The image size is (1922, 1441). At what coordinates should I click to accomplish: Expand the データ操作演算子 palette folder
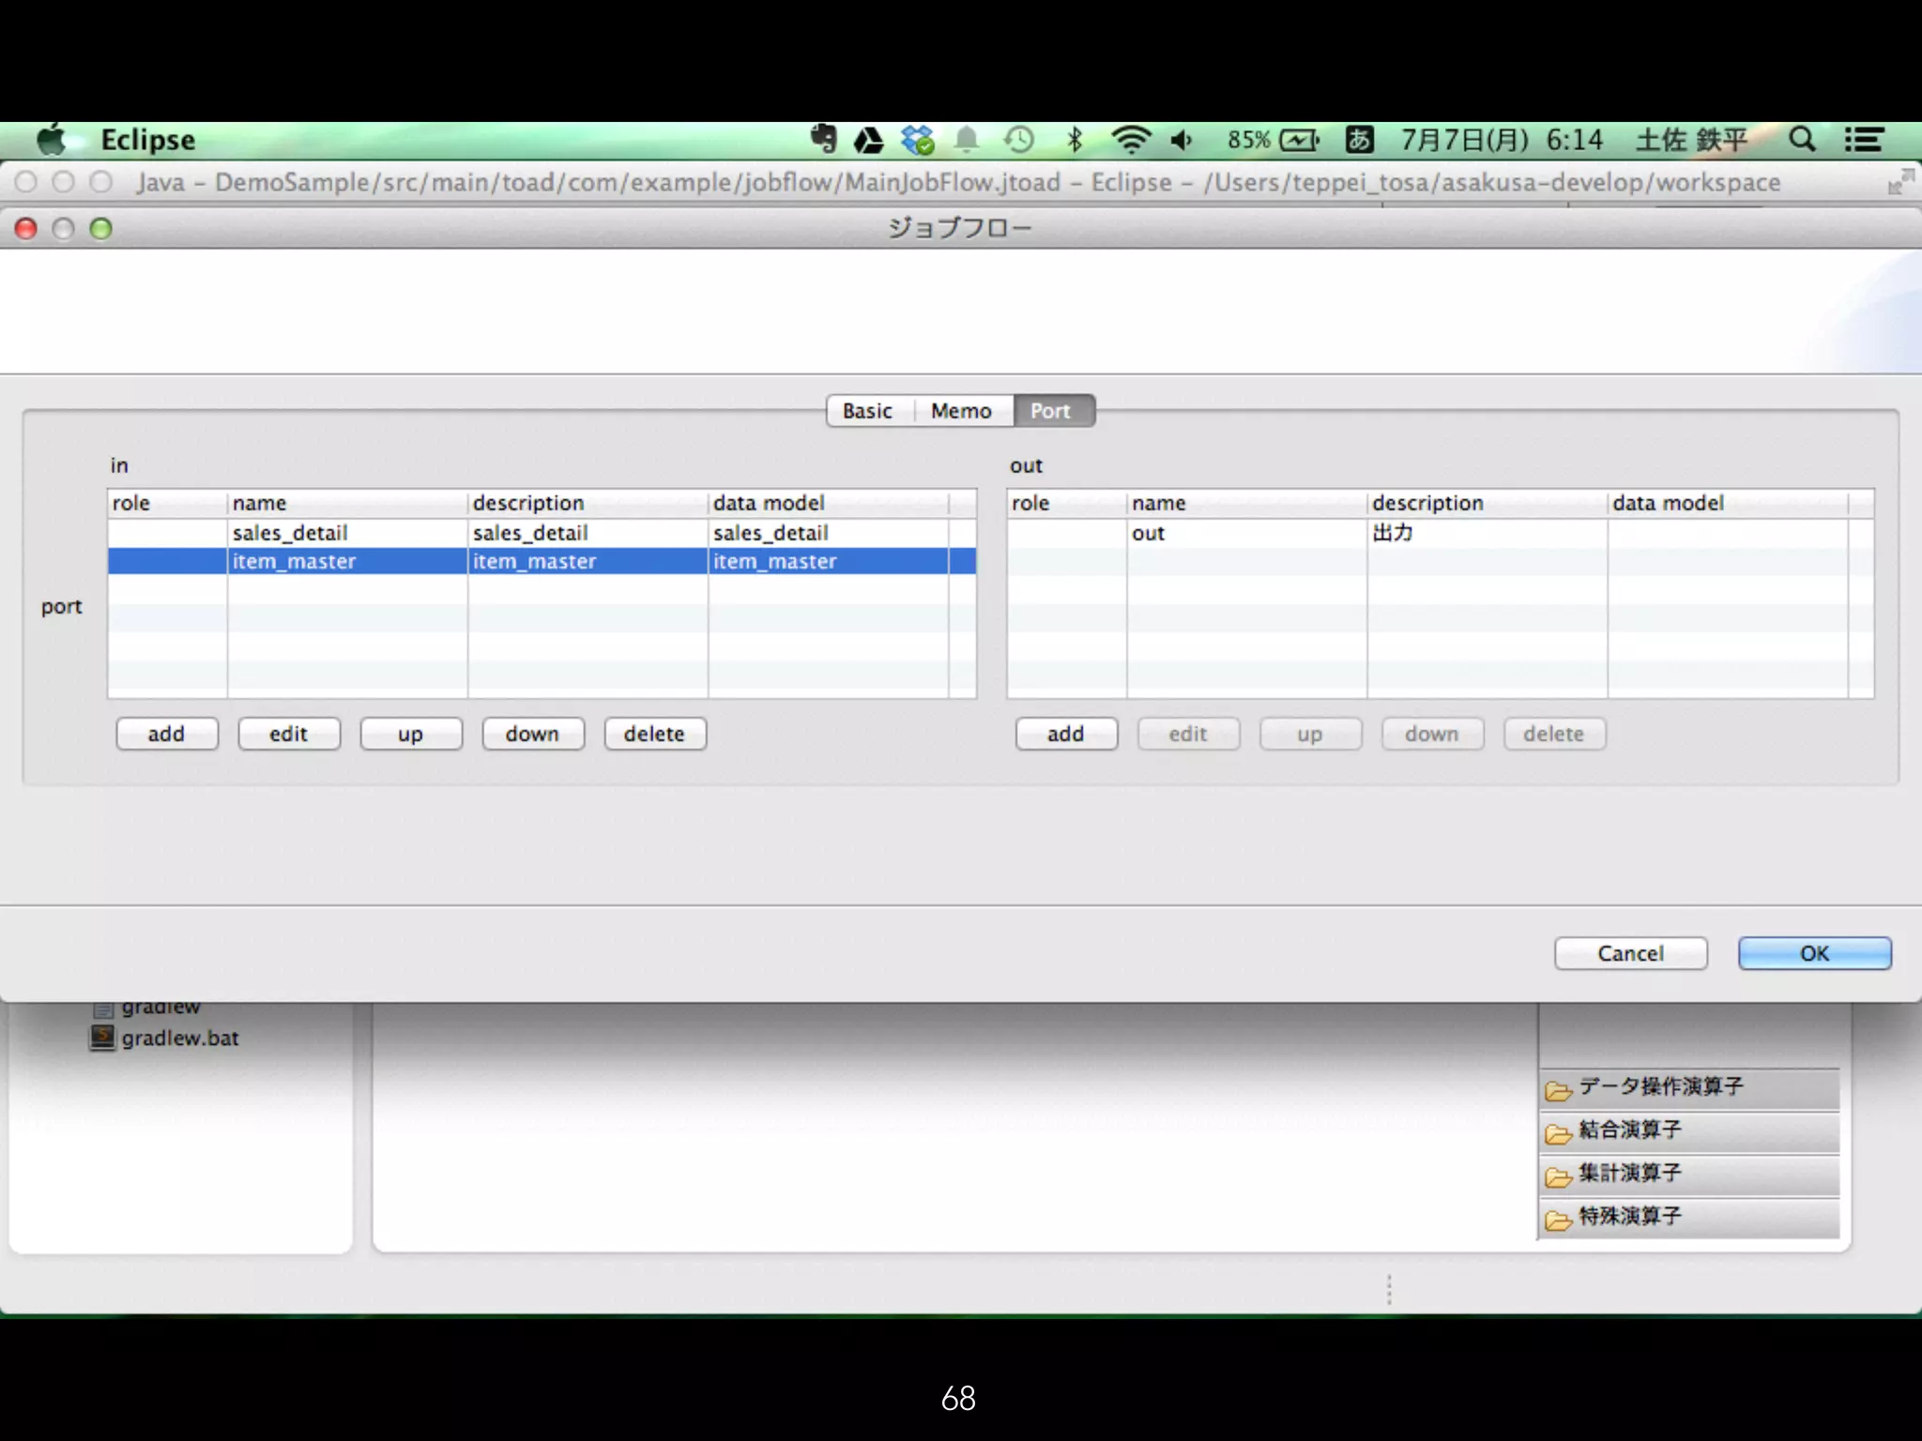[1659, 1087]
